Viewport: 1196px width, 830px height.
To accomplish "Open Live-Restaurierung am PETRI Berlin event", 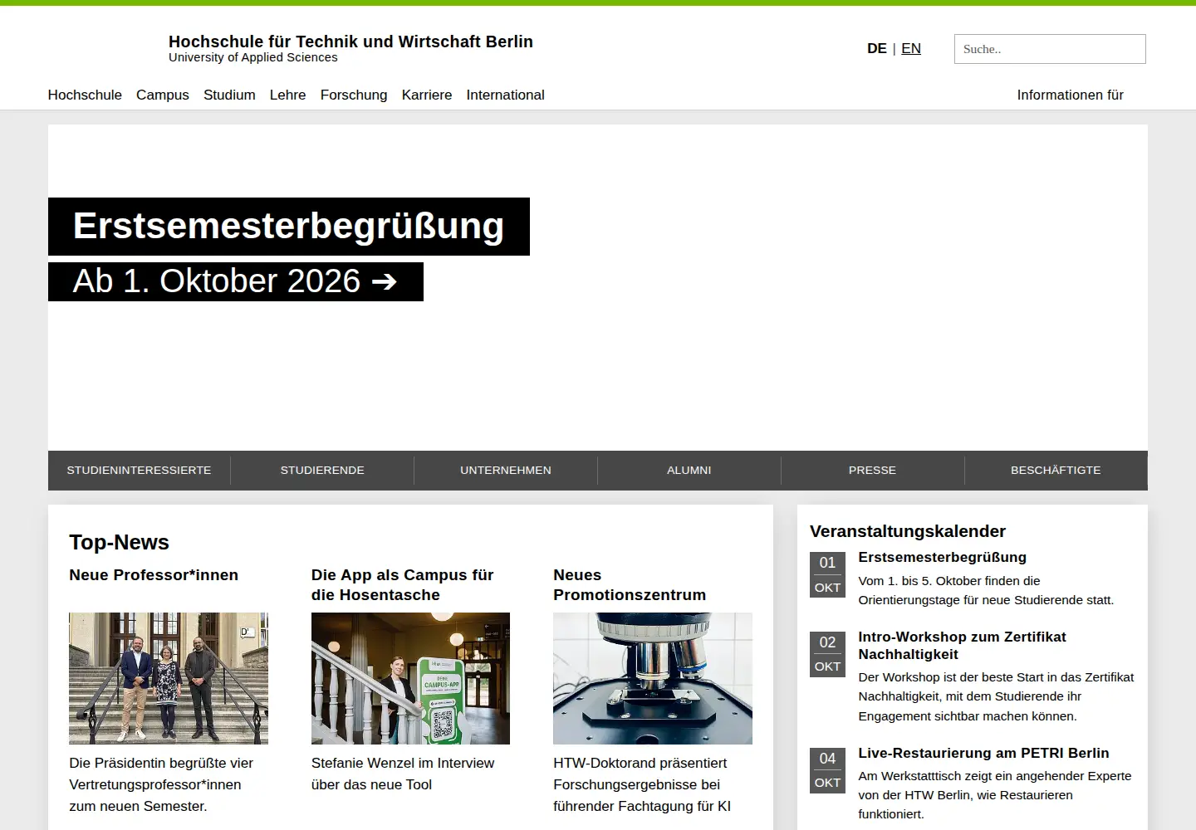I will click(x=983, y=753).
